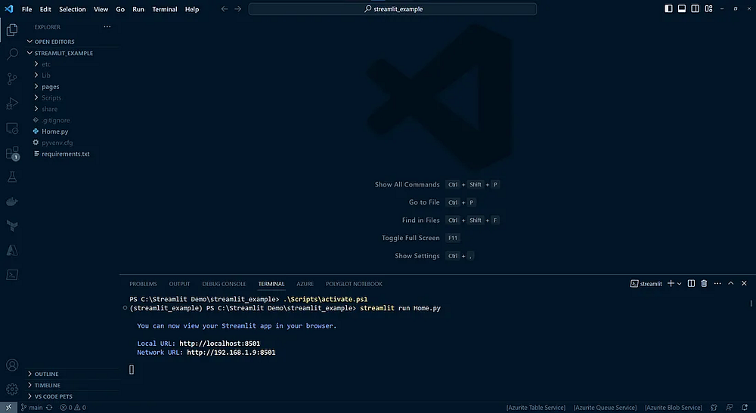Open the Testing flask view

12,177
